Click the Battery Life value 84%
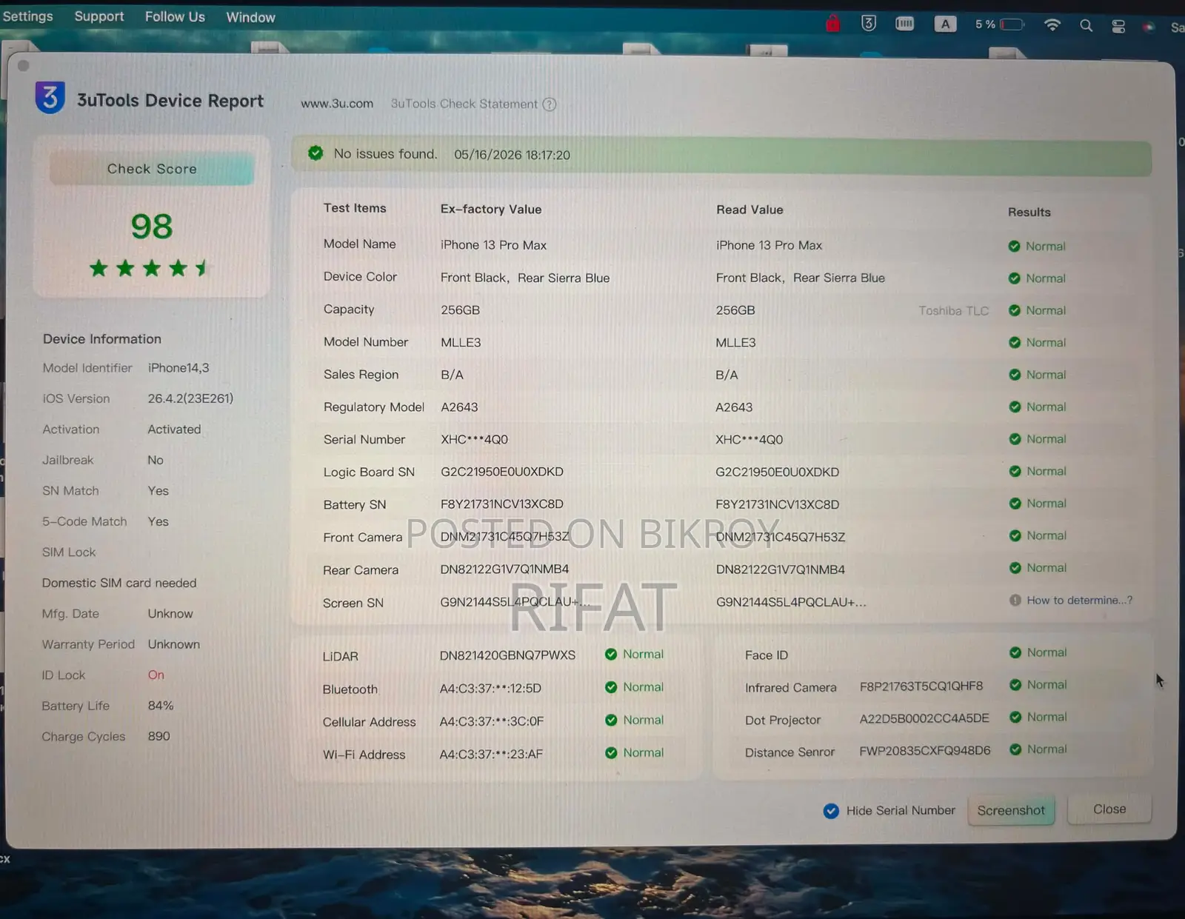1185x919 pixels. point(161,706)
